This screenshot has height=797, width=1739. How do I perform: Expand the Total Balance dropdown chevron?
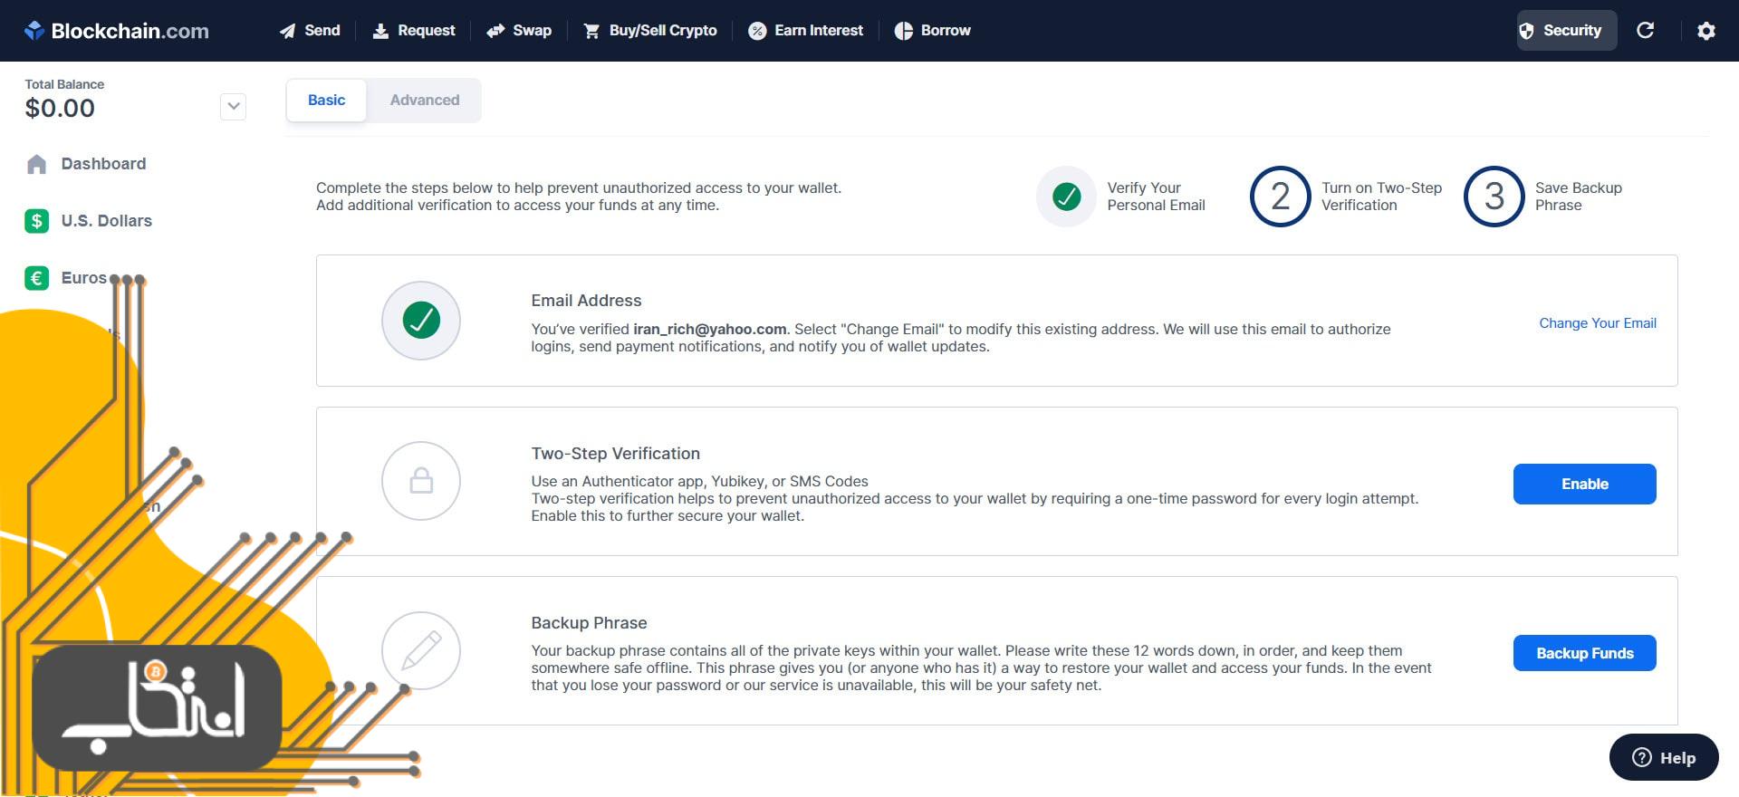pos(234,107)
